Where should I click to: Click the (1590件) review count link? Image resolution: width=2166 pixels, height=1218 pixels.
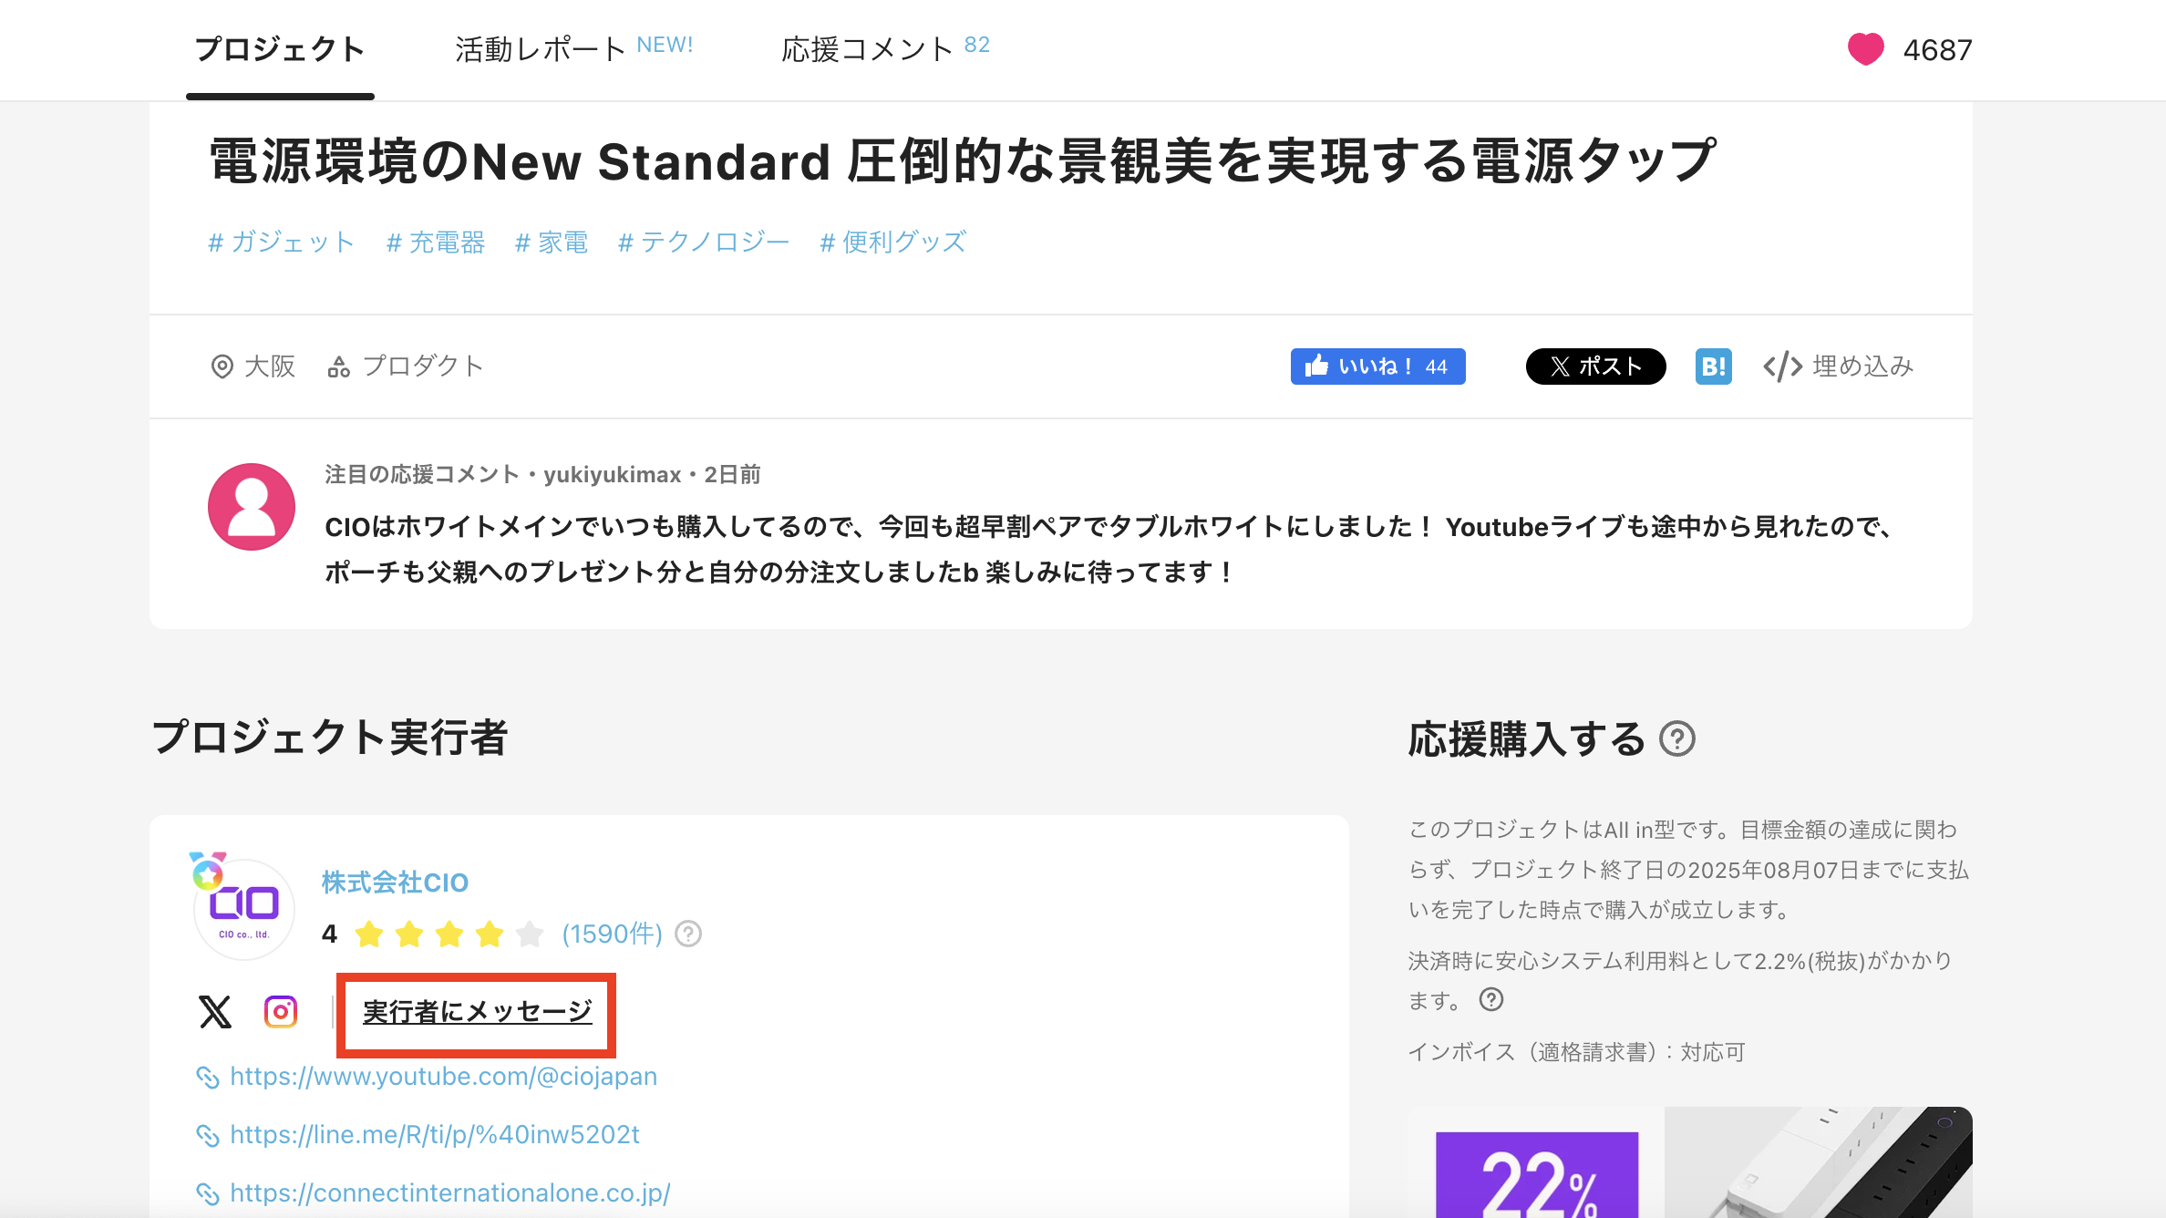[612, 934]
